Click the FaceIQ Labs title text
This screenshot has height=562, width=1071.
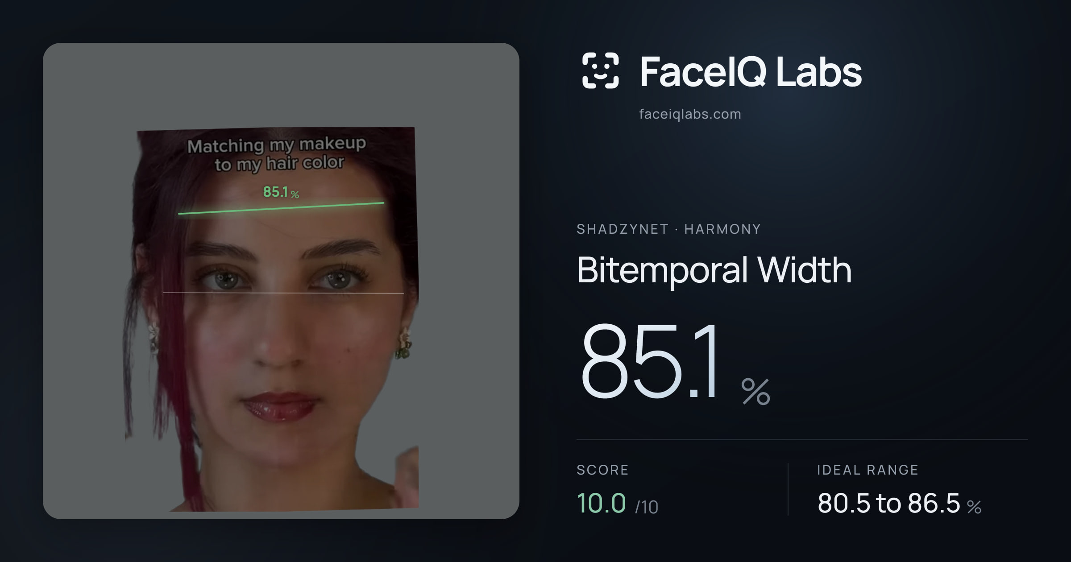751,71
